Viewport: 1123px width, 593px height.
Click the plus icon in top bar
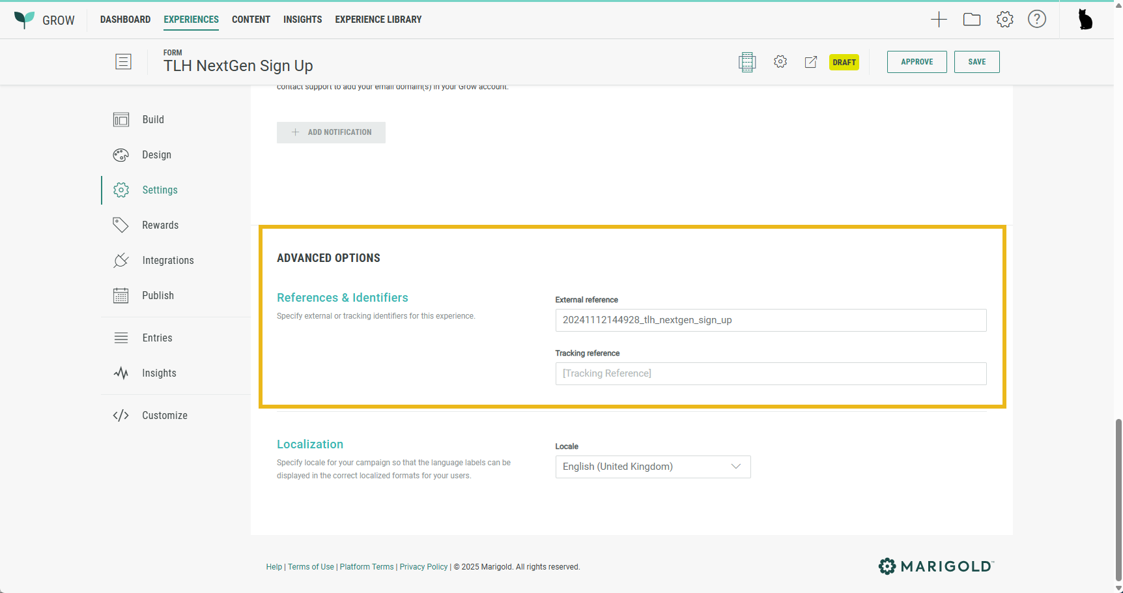click(939, 20)
